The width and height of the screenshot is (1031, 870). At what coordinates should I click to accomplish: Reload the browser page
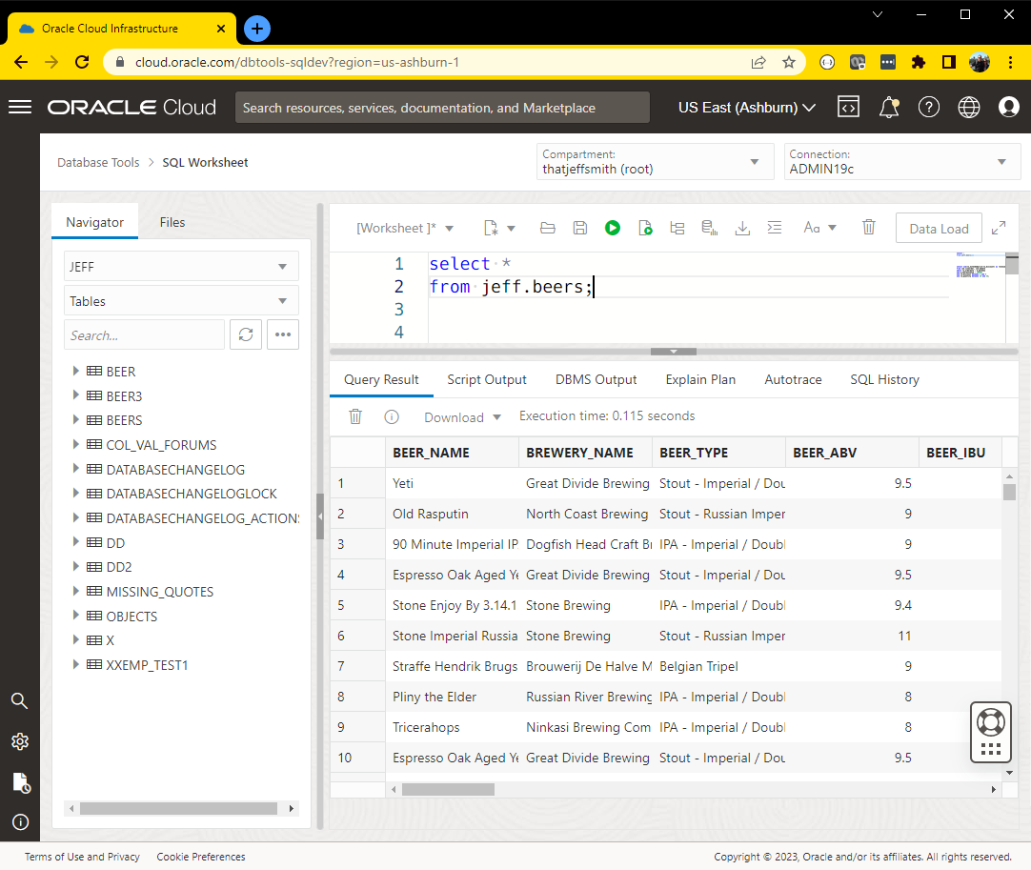[x=82, y=62]
